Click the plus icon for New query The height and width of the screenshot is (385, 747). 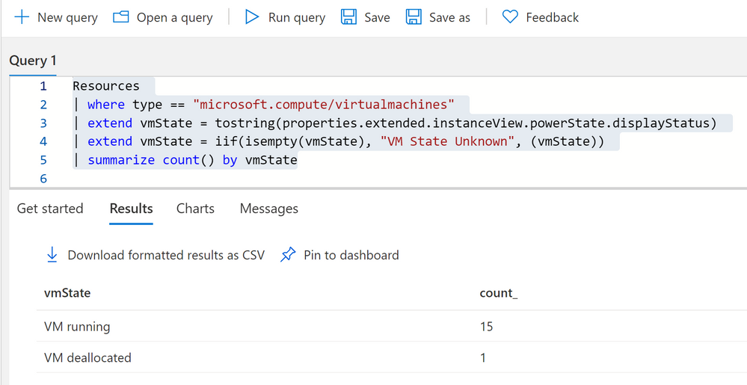(x=22, y=18)
